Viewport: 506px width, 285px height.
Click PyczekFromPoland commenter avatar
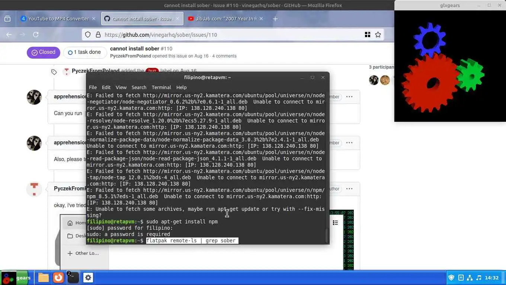[x=34, y=189]
